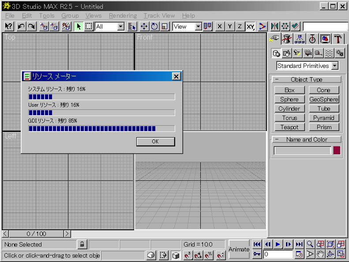The image size is (349, 262).
Task: Click the Torus primitive button
Action: point(289,118)
